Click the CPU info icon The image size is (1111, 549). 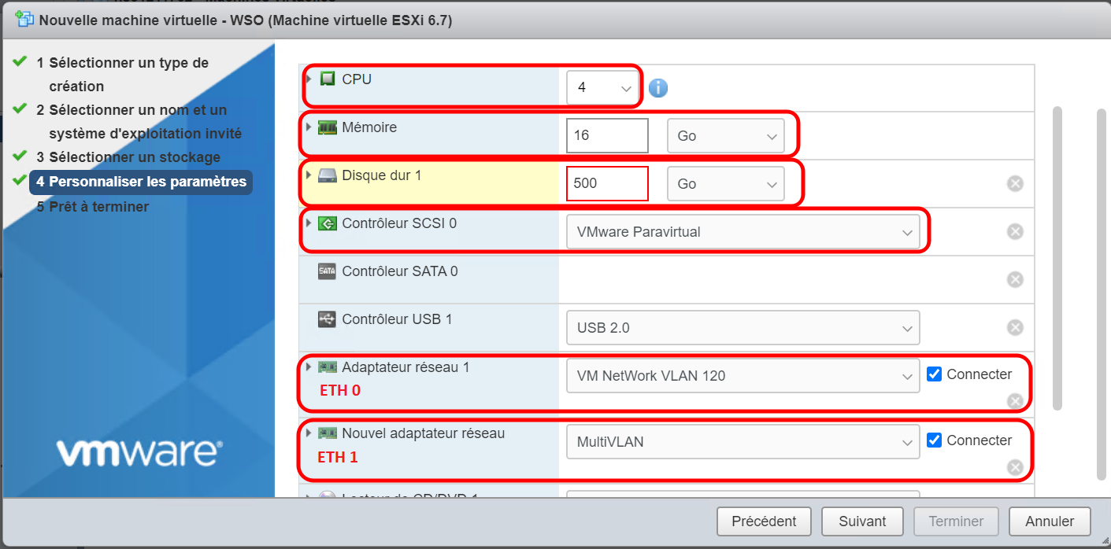pos(657,87)
